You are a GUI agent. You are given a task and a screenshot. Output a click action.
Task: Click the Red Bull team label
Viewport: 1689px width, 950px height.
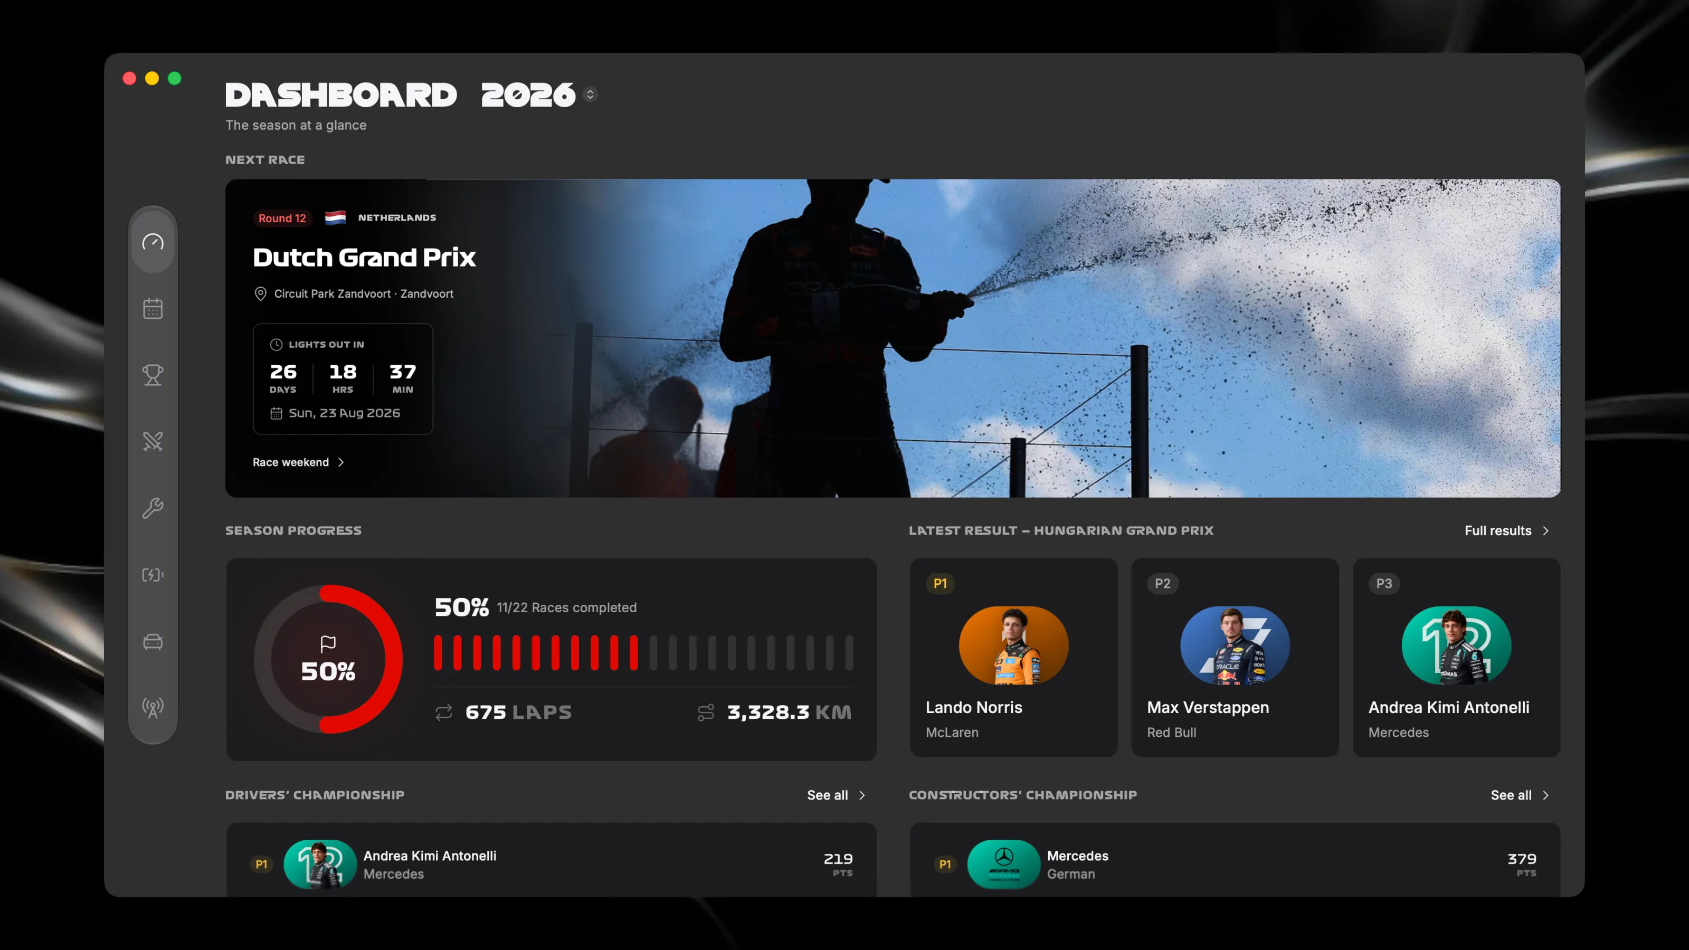tap(1172, 733)
